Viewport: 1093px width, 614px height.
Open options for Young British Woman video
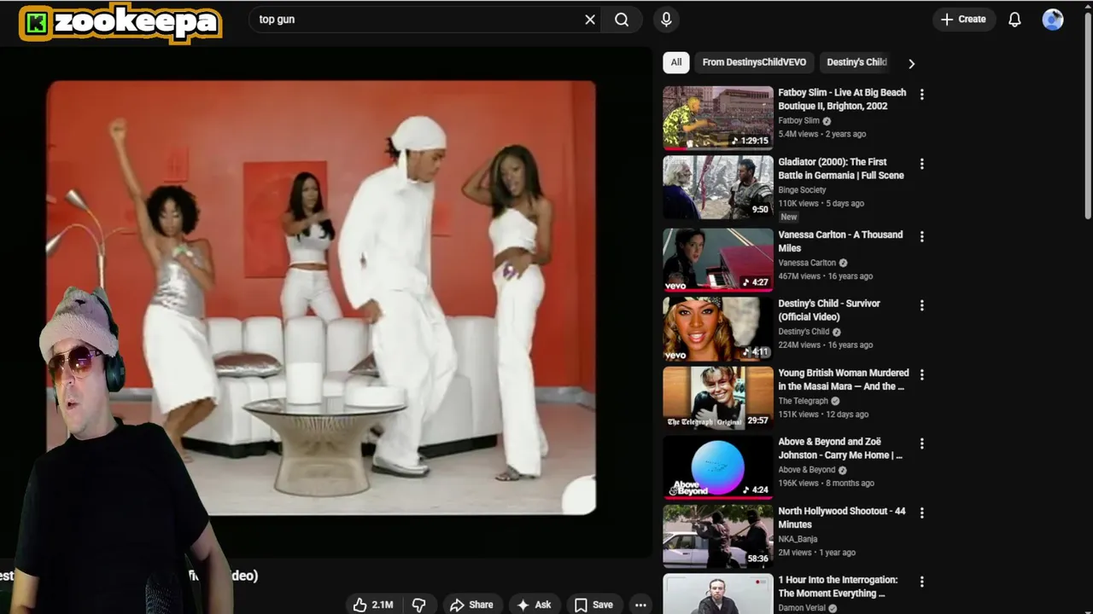921,374
